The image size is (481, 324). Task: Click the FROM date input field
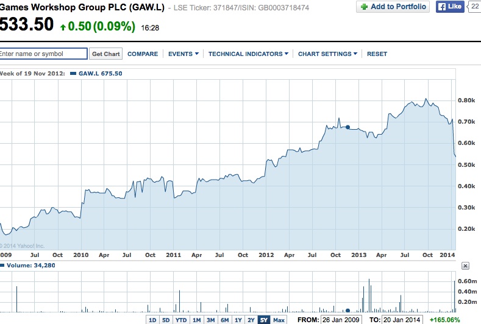pyautogui.click(x=341, y=320)
